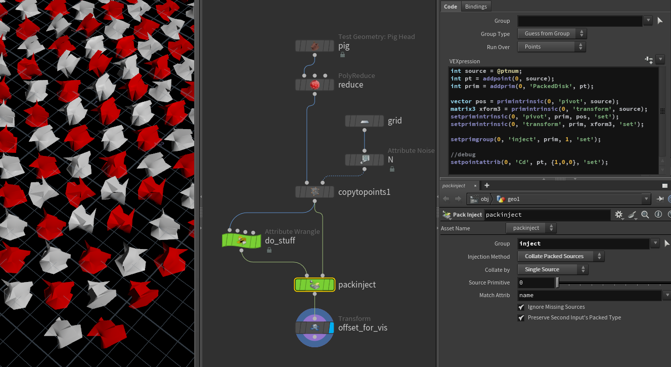This screenshot has height=367, width=671.
Task: Click the search magnifier icon in parameters
Action: click(645, 215)
